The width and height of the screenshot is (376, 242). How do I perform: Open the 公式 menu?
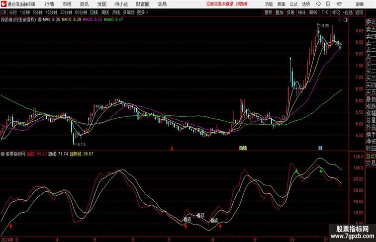pyautogui.click(x=293, y=4)
